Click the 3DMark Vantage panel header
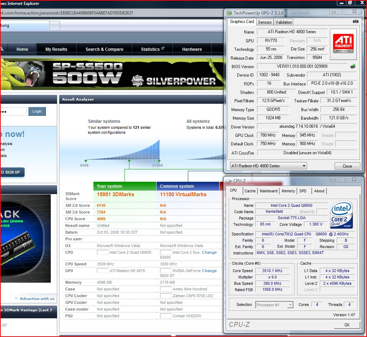This screenshot has height=337, width=367. pyautogui.click(x=29, y=312)
